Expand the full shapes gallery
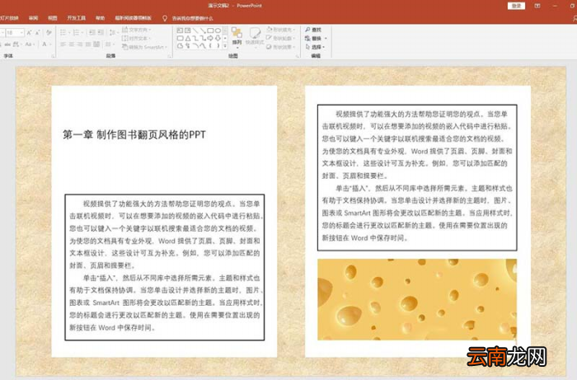 (x=225, y=46)
